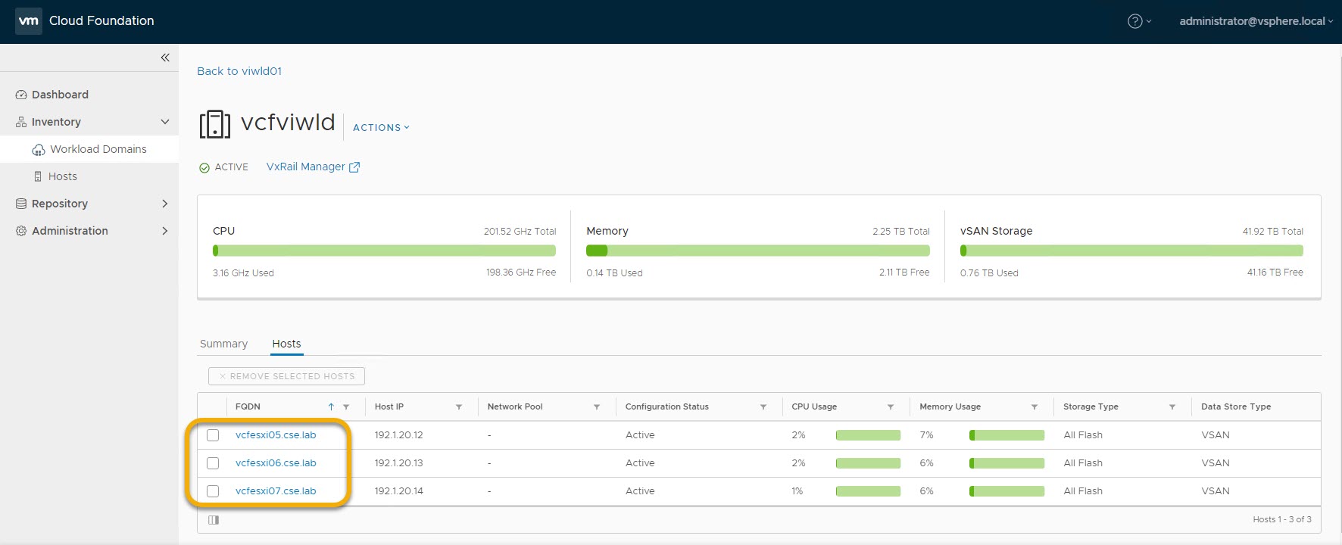Click the CPU usage bar

[384, 251]
